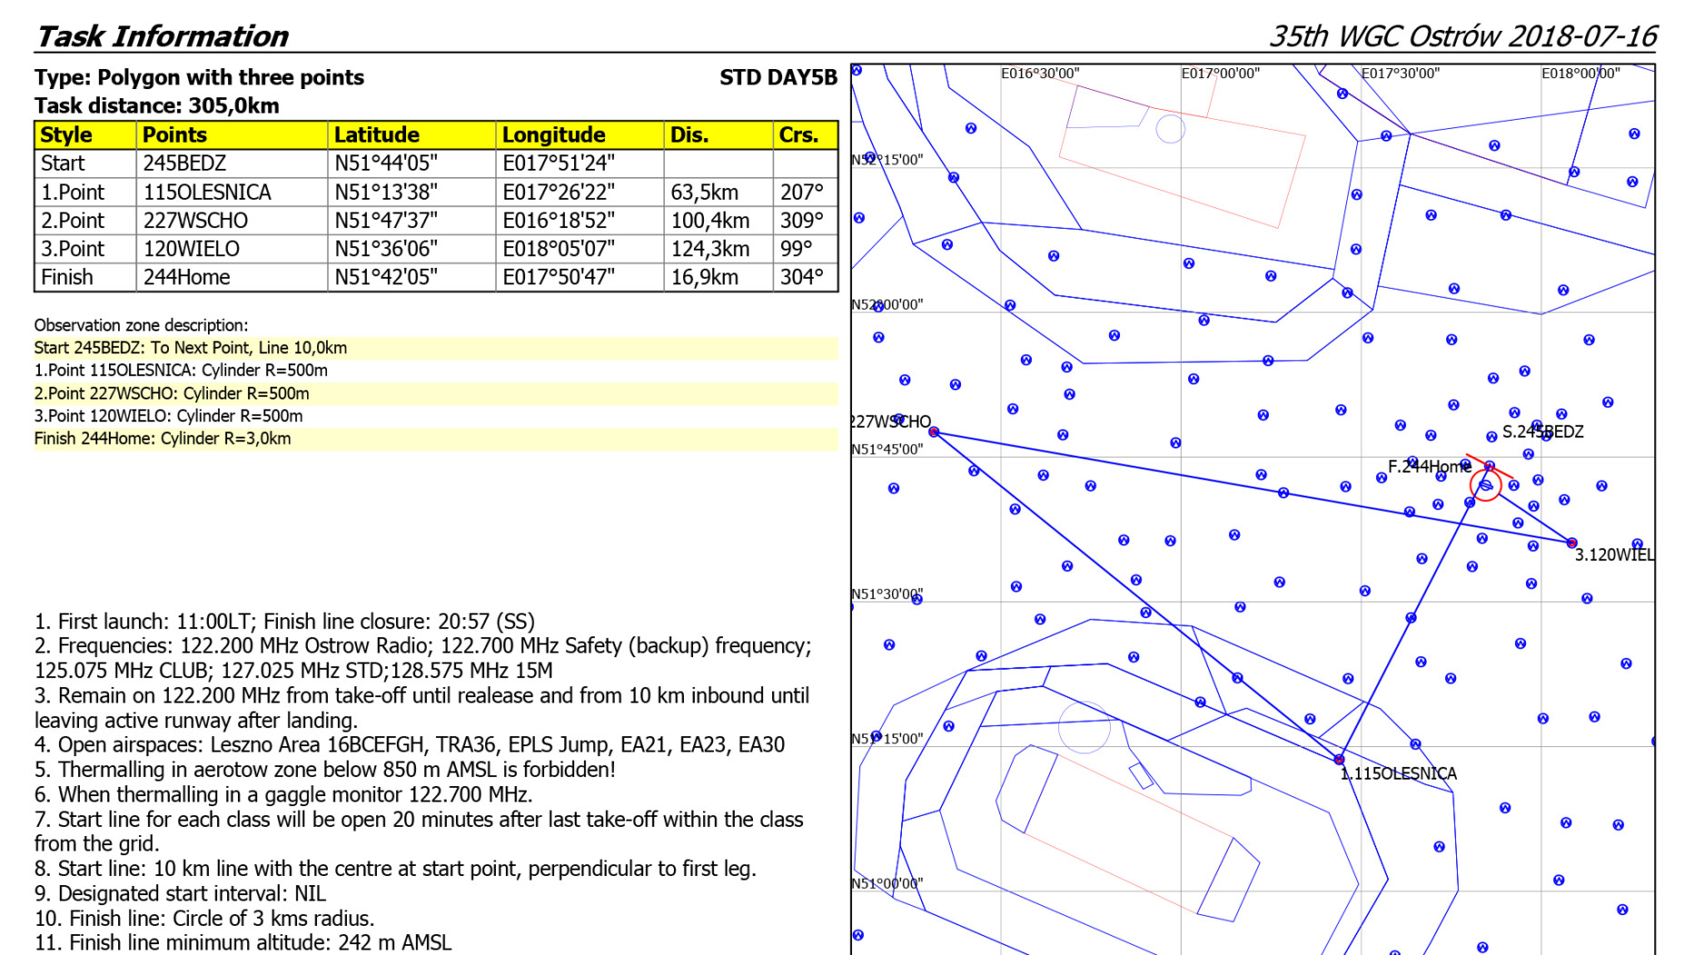Click the STD DAY5B label
Image resolution: width=1704 pixels, height=955 pixels.
[x=778, y=78]
